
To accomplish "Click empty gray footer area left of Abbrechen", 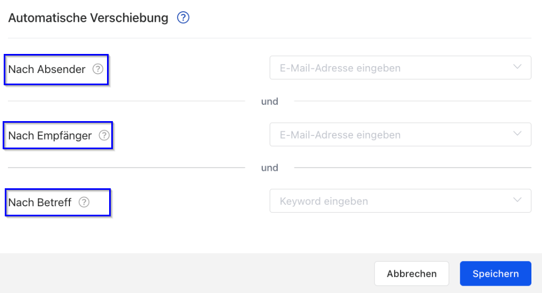I will point(185,273).
